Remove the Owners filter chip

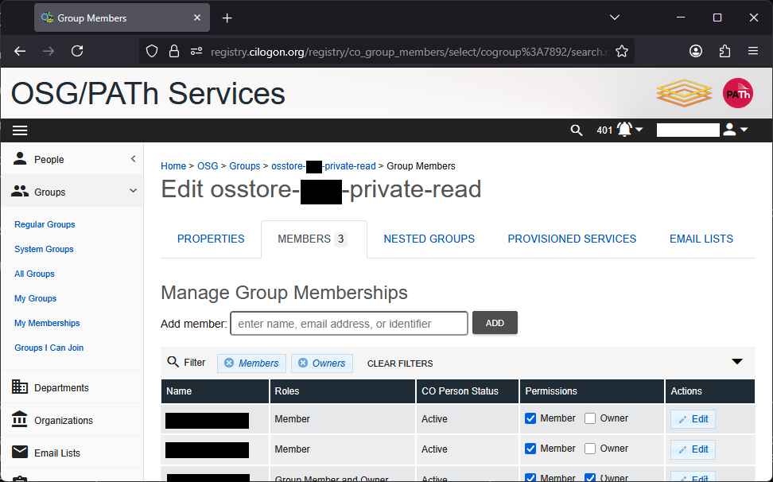click(303, 363)
